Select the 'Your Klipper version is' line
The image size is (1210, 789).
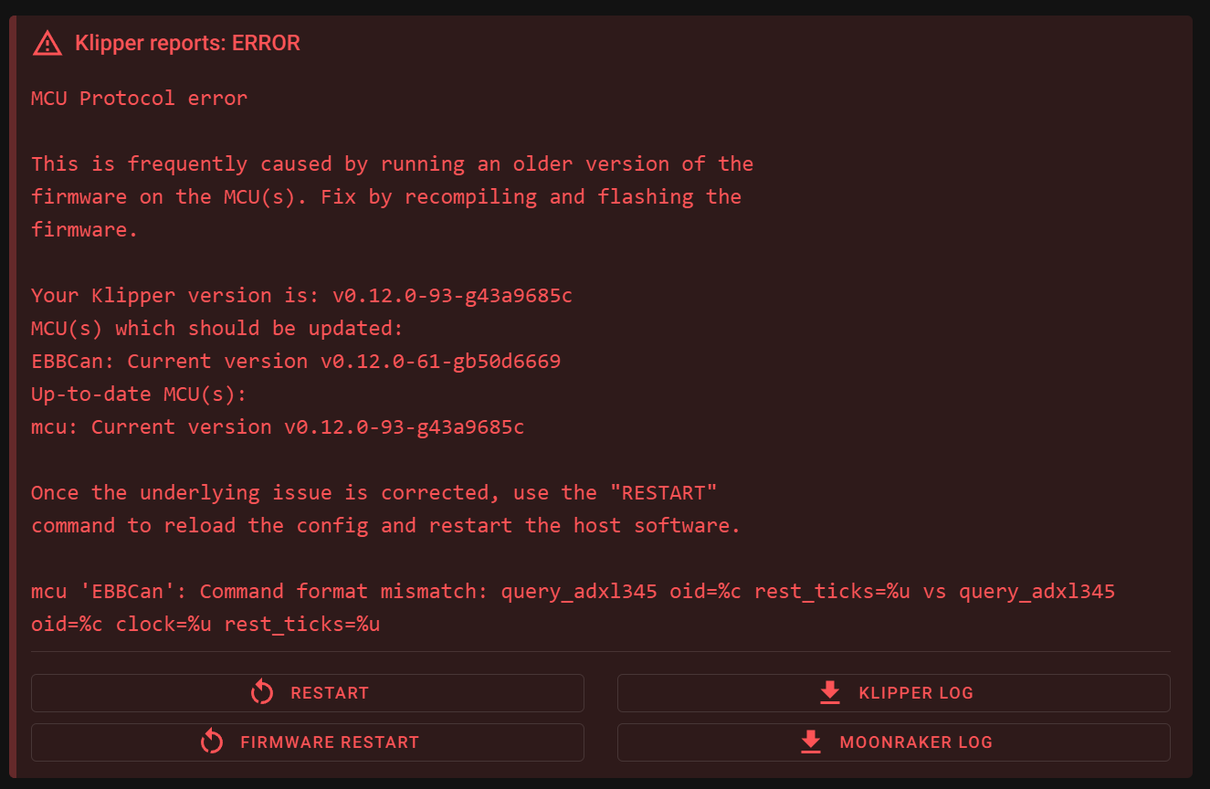point(302,295)
